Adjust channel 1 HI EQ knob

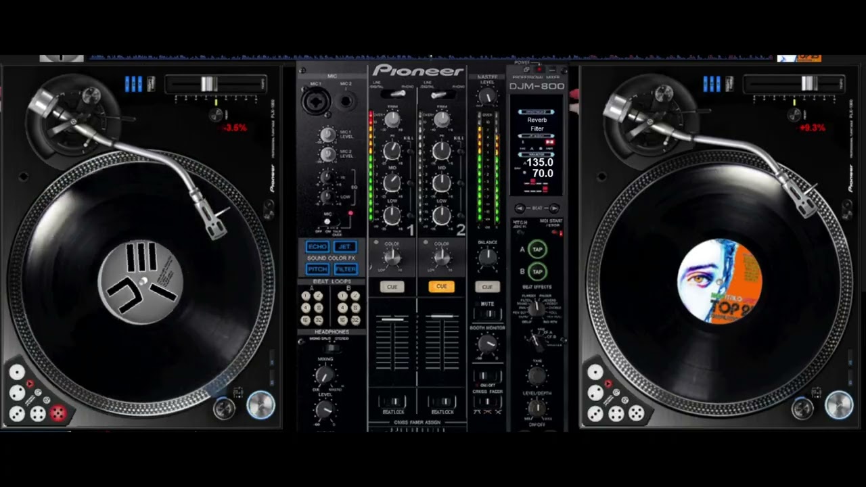392,151
